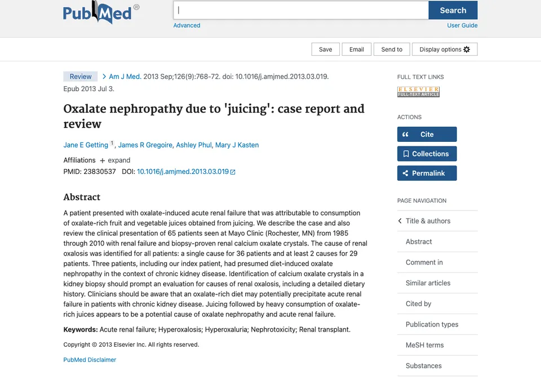The height and width of the screenshot is (380, 541).
Task: Open the Advanced search link
Action: [x=187, y=25]
